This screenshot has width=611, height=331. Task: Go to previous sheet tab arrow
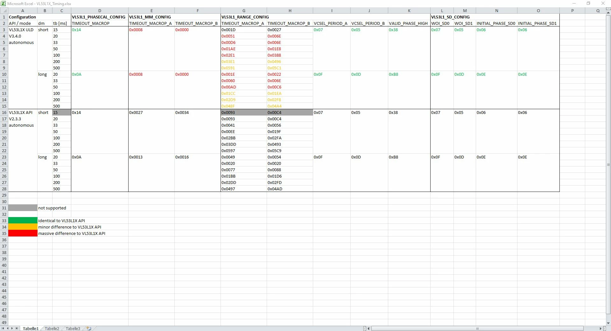8,328
